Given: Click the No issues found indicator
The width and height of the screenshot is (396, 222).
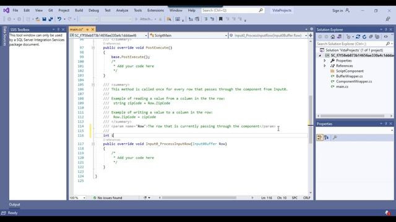Looking at the screenshot, I should 108,198.
